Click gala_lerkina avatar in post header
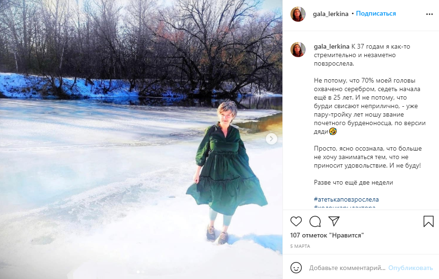The width and height of the screenshot is (439, 279). 298,14
